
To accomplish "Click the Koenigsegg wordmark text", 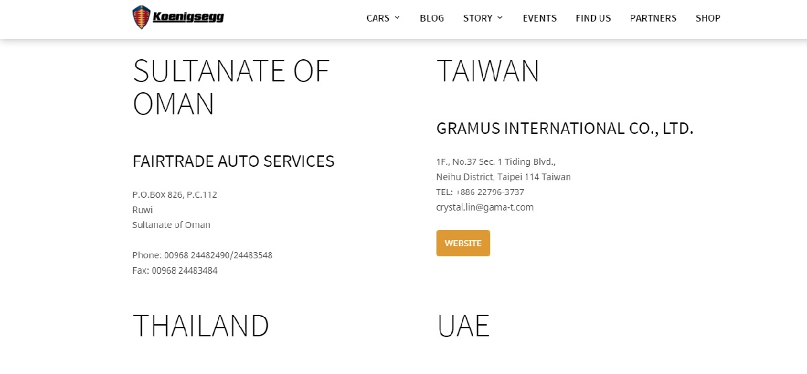I will click(188, 17).
